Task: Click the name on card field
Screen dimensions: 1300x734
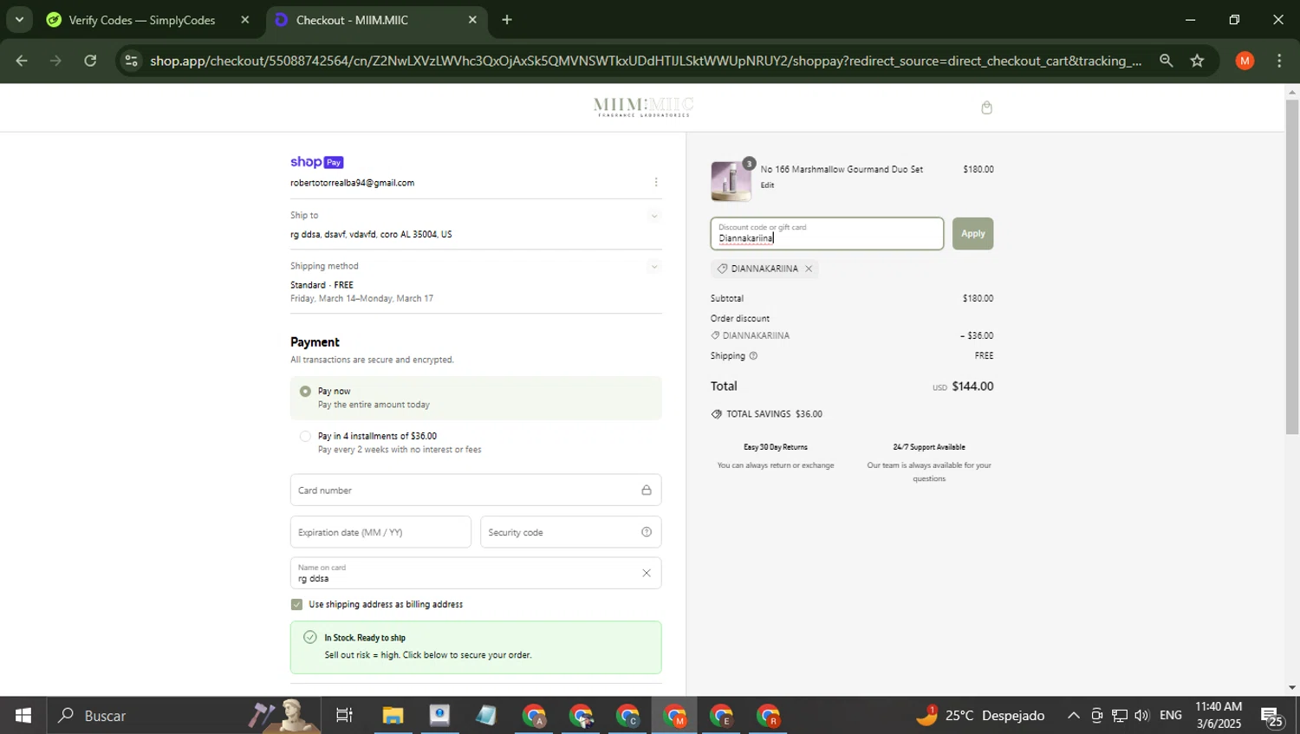Action: [x=476, y=573]
